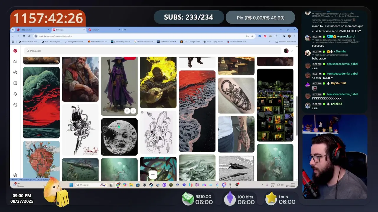Open the CSGO Lounge bookmark
The width and height of the screenshot is (378, 212).
pyautogui.click(x=190, y=42)
